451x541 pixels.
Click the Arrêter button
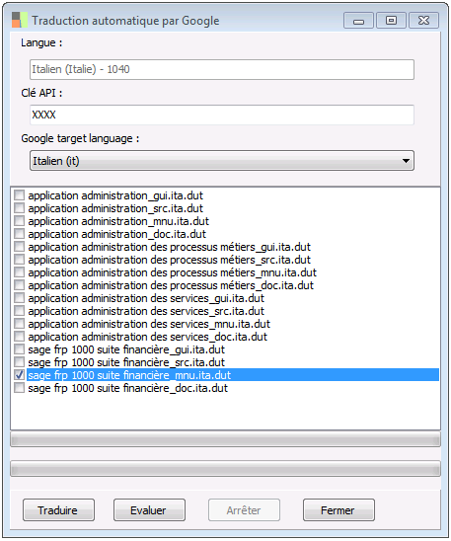point(244,510)
